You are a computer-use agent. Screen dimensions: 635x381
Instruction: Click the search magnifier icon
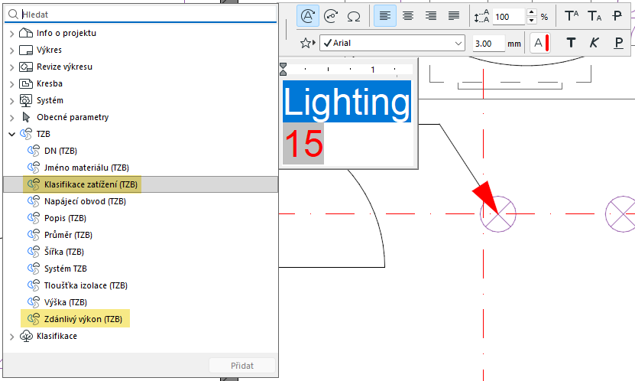(x=13, y=15)
